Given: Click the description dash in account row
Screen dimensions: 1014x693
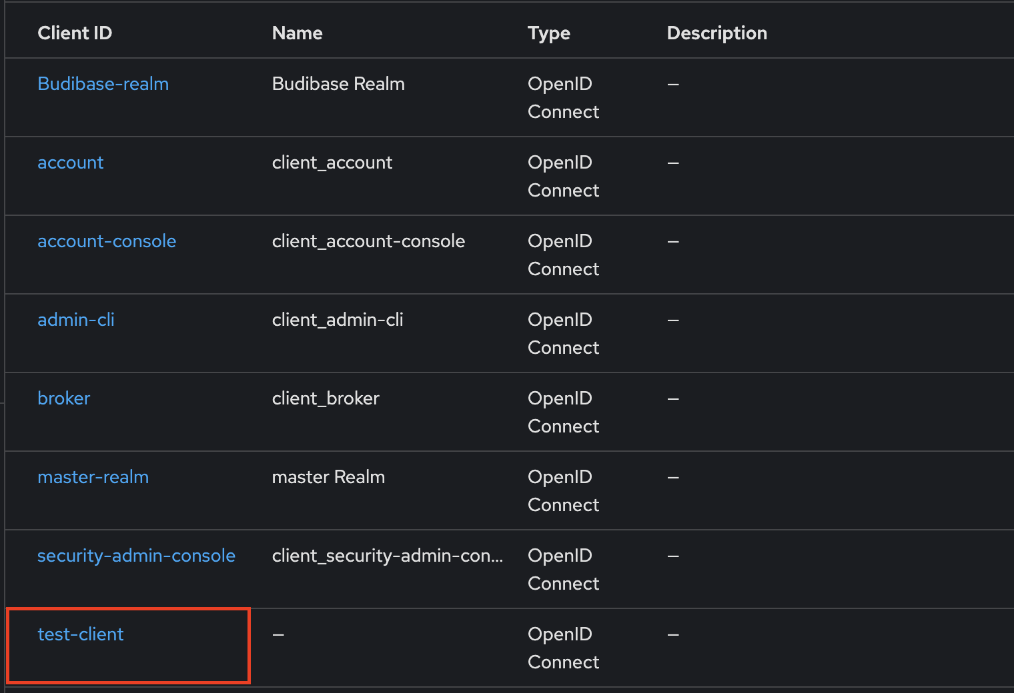Looking at the screenshot, I should click(673, 163).
